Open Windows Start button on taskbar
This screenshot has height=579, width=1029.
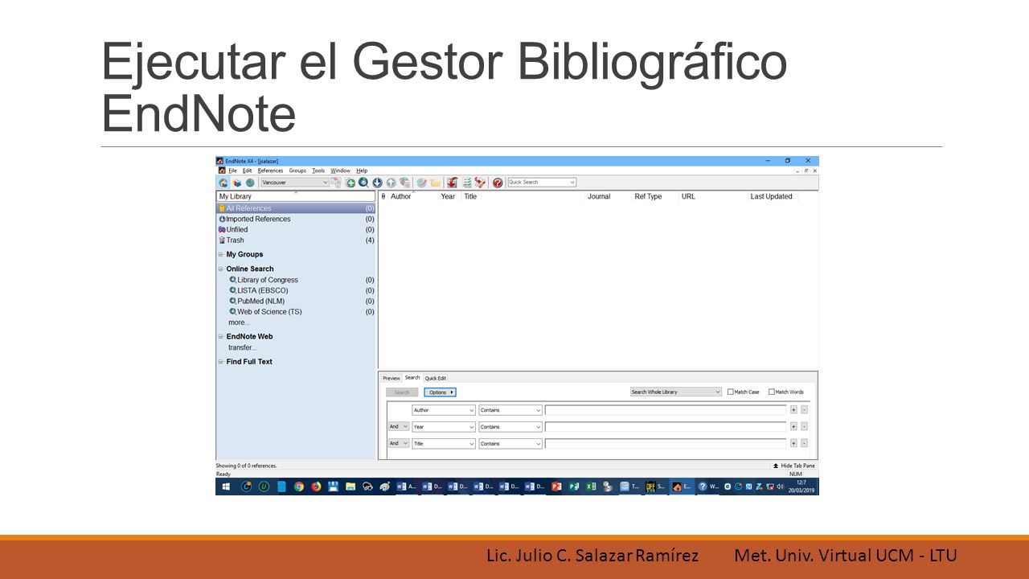[226, 487]
